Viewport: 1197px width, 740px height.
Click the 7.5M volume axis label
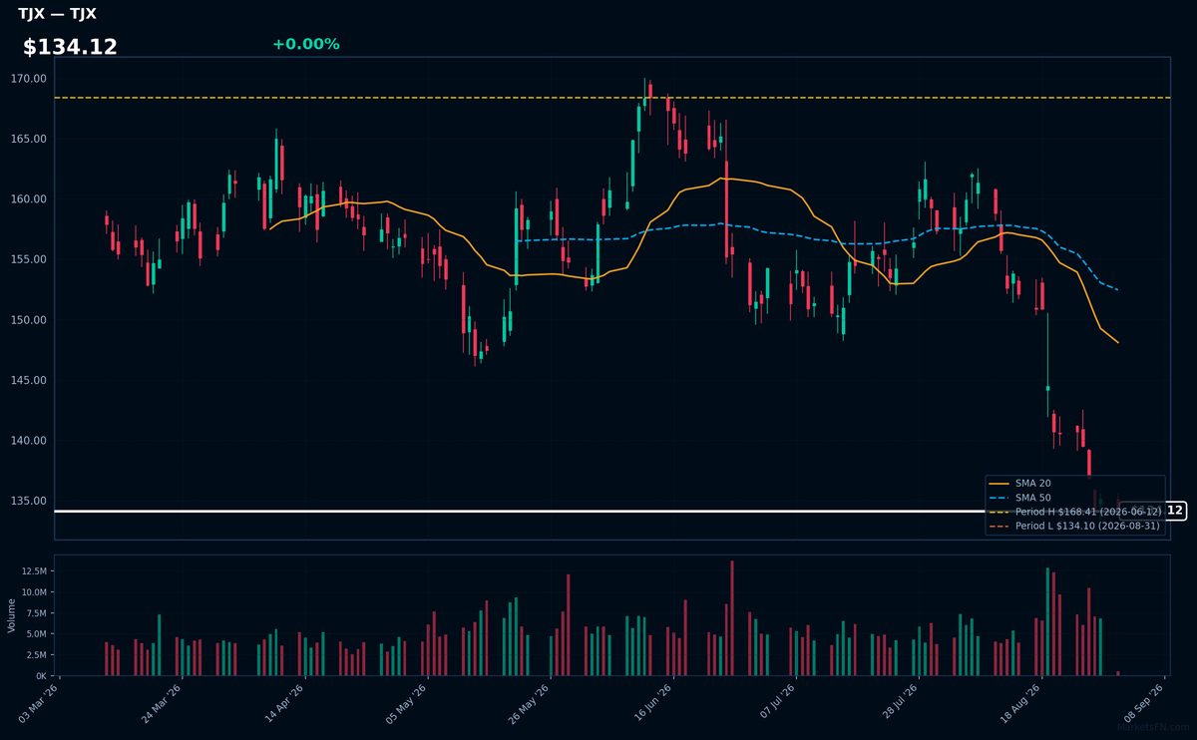pos(35,613)
